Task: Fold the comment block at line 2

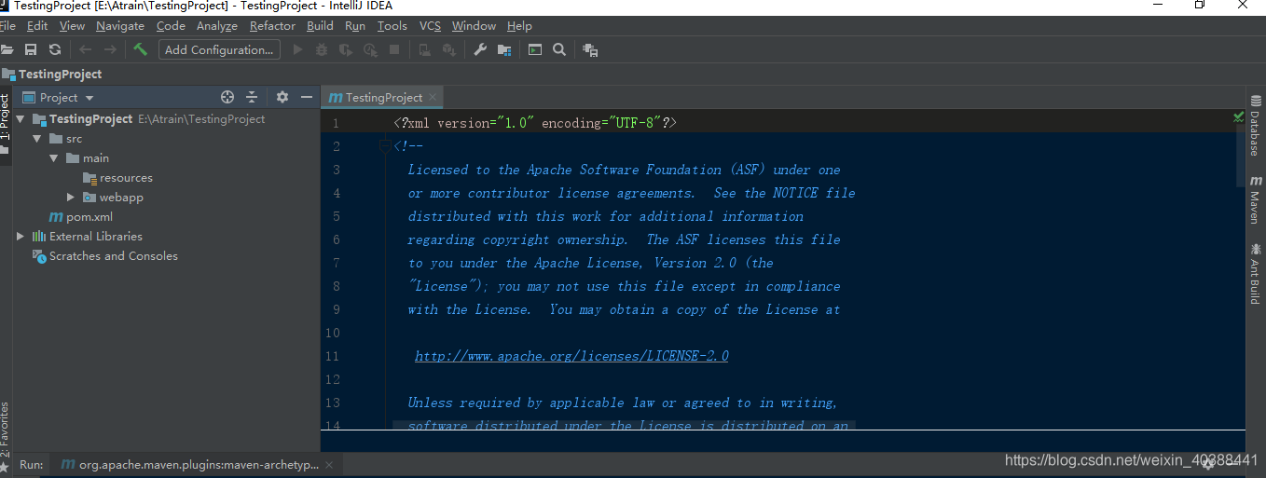Action: tap(384, 146)
